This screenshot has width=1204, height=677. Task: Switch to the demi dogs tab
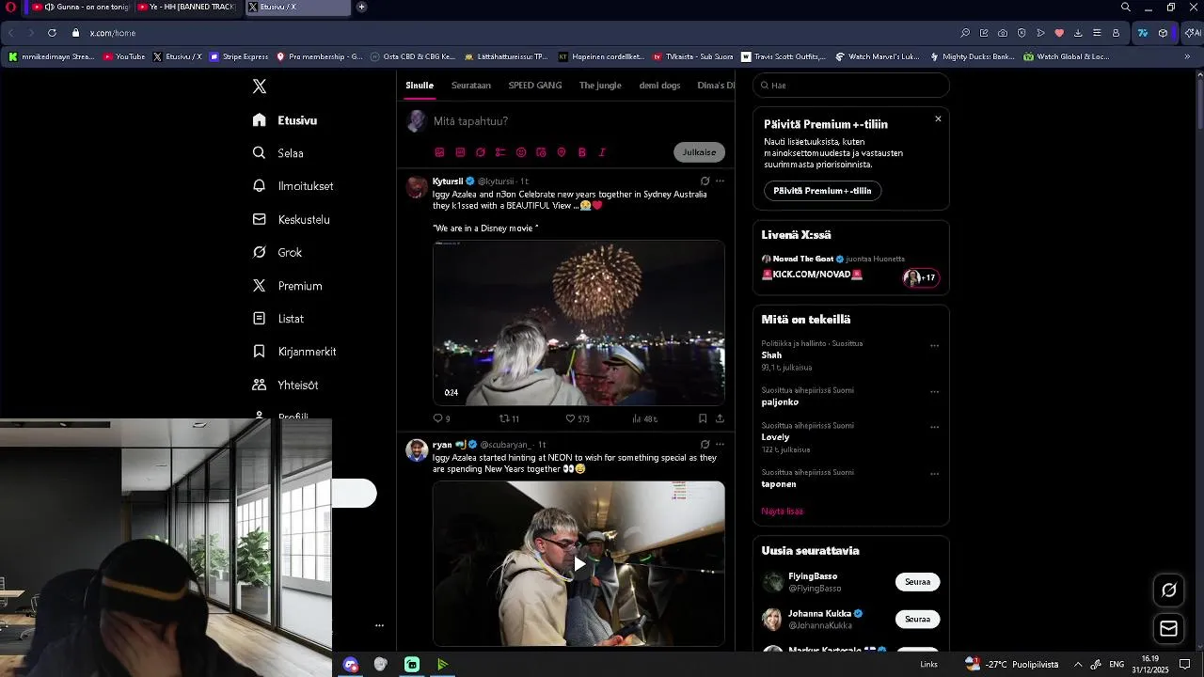tap(659, 86)
